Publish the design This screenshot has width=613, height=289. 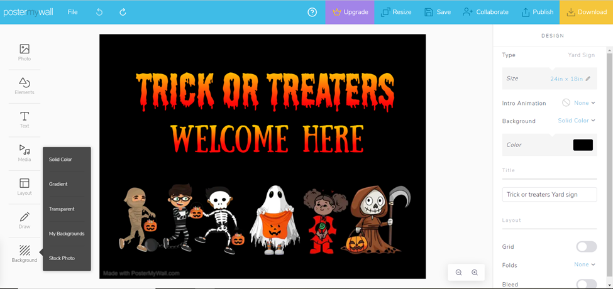tap(538, 12)
